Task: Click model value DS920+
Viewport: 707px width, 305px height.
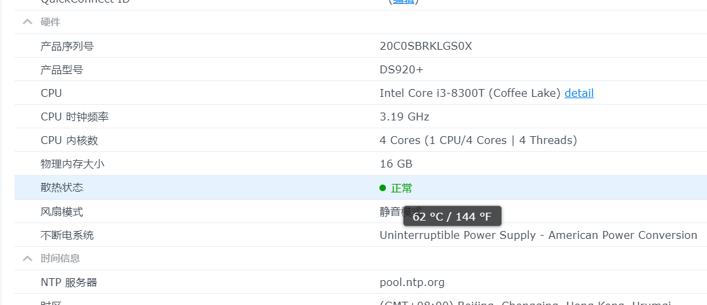Action: tap(401, 70)
